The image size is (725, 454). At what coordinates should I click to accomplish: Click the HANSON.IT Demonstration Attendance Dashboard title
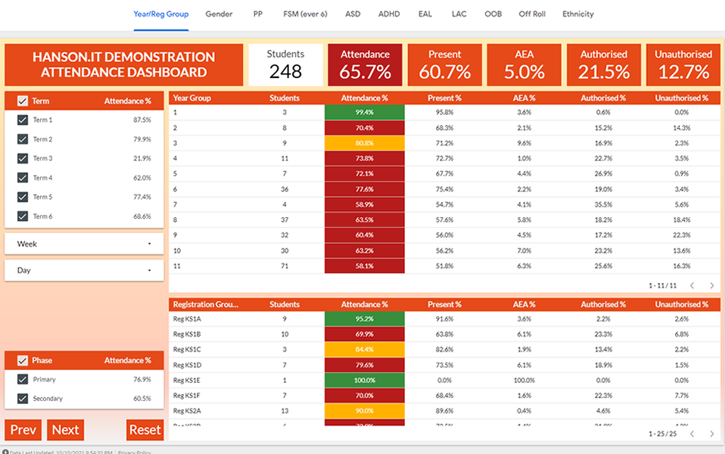coord(123,65)
